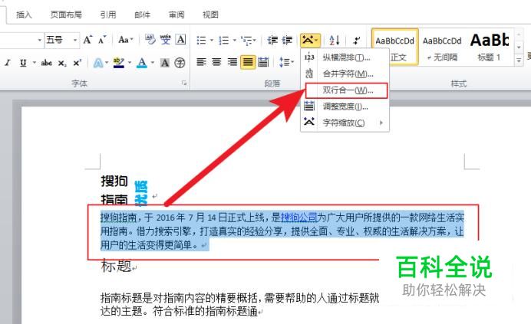
Task: Click the 标题 heading in document
Action: 116,266
